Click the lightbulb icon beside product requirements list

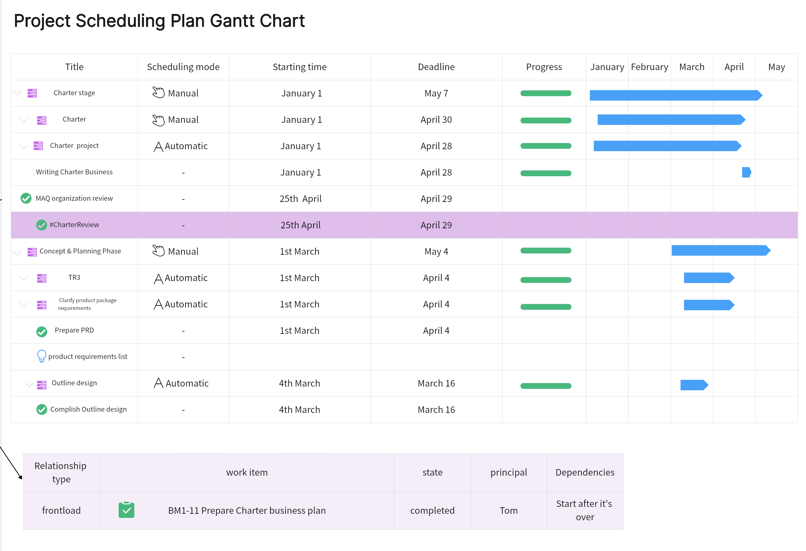point(41,356)
